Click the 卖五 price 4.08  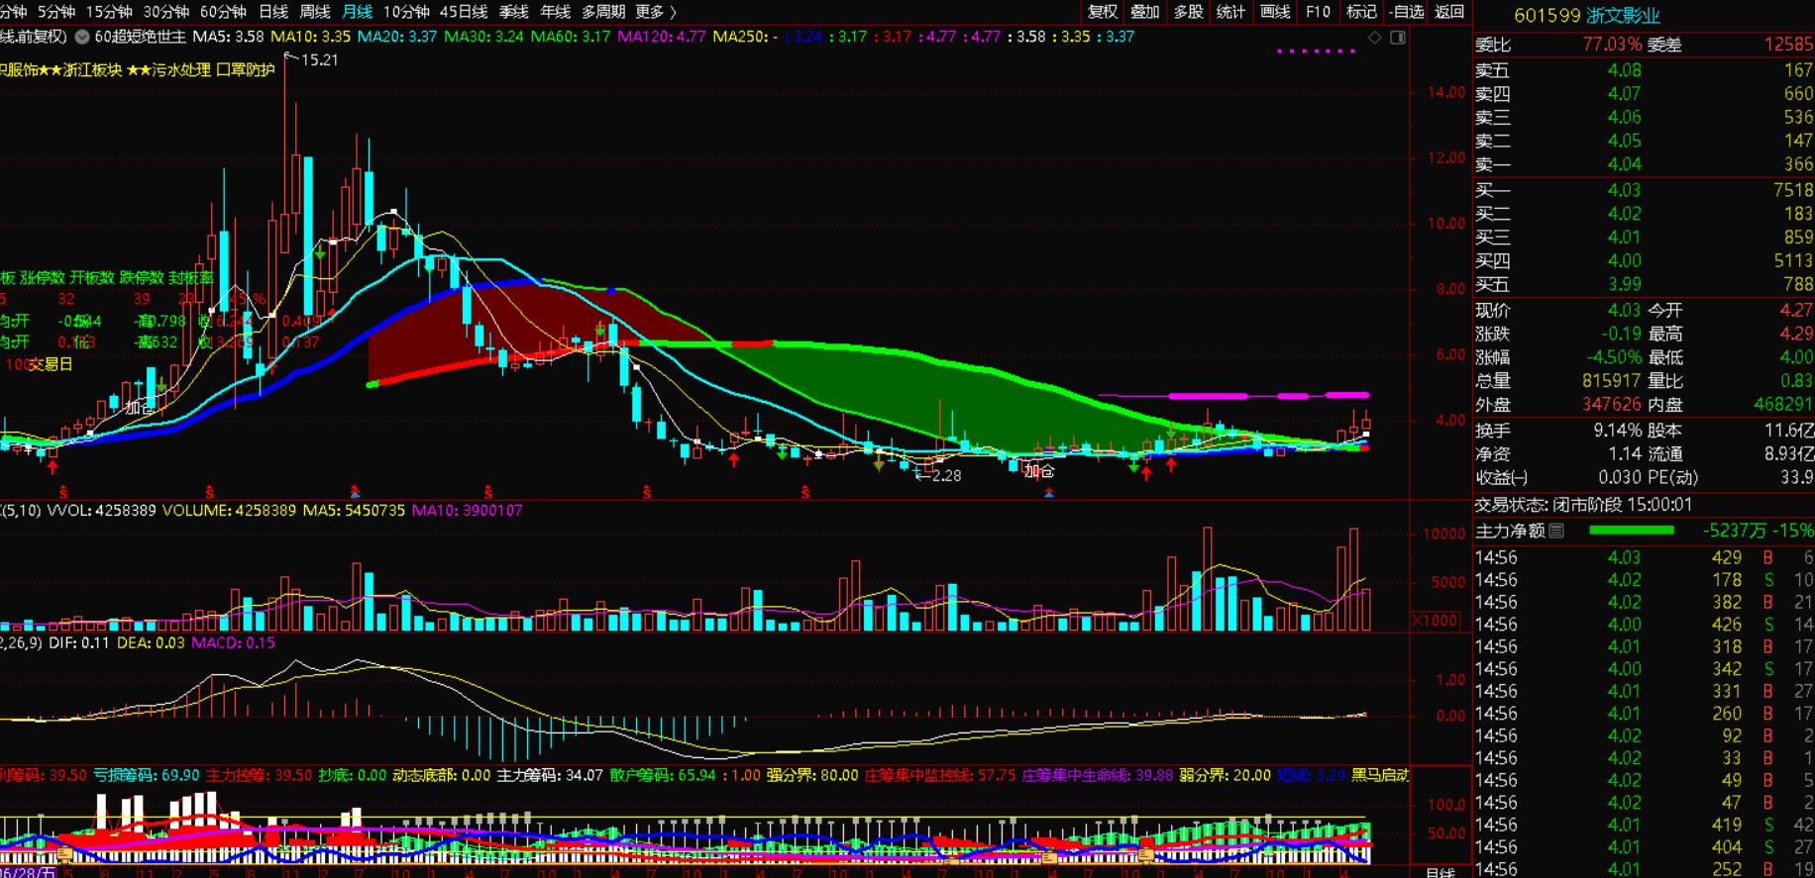click(x=1624, y=70)
